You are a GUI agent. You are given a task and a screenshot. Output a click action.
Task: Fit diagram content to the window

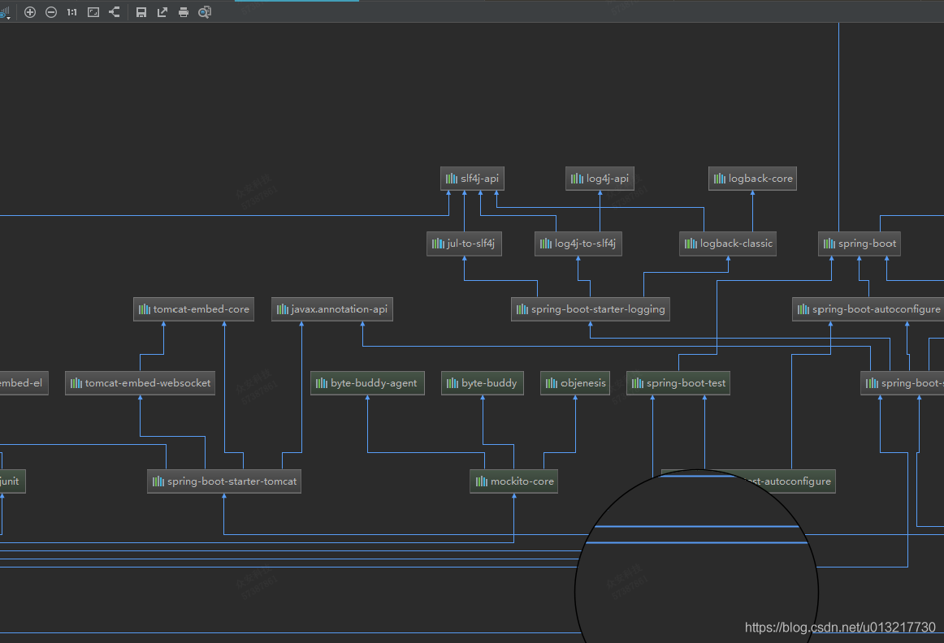93,12
